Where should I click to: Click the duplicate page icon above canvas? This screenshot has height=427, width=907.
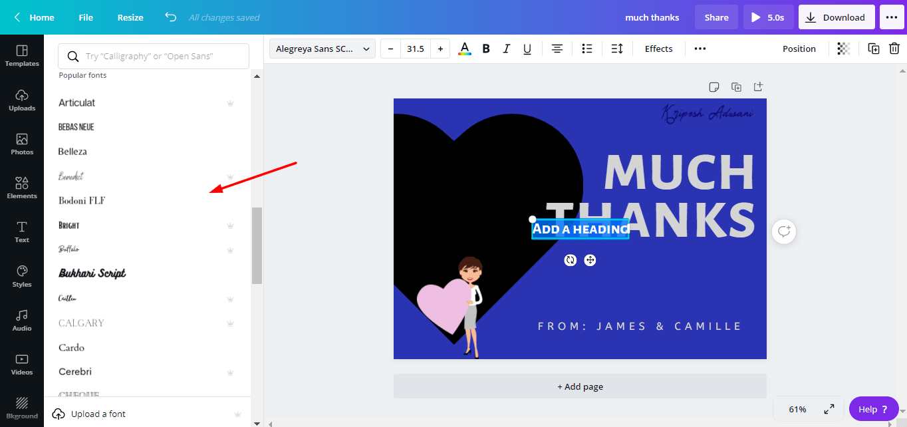(x=736, y=87)
